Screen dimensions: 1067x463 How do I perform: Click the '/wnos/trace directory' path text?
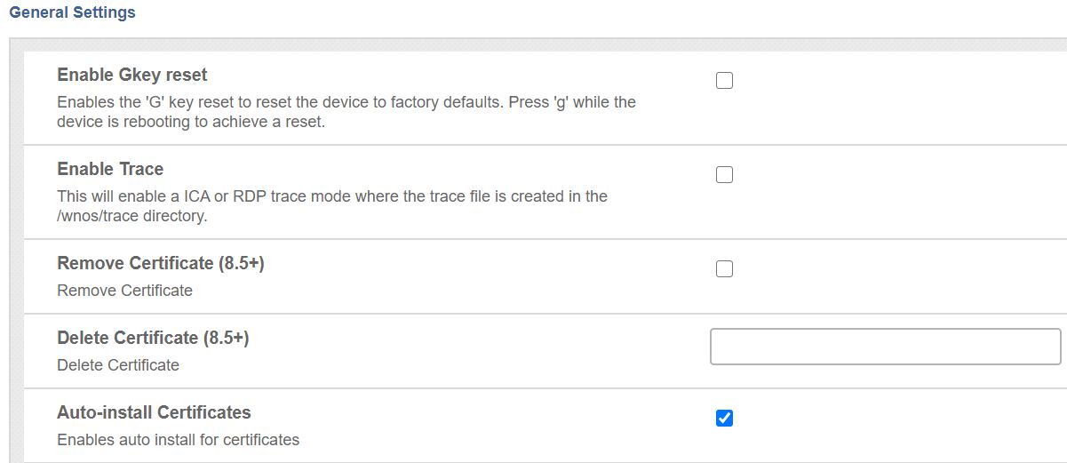coord(131,216)
